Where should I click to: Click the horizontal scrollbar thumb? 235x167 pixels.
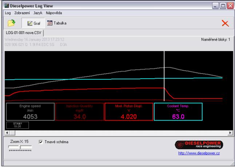coord(12,133)
